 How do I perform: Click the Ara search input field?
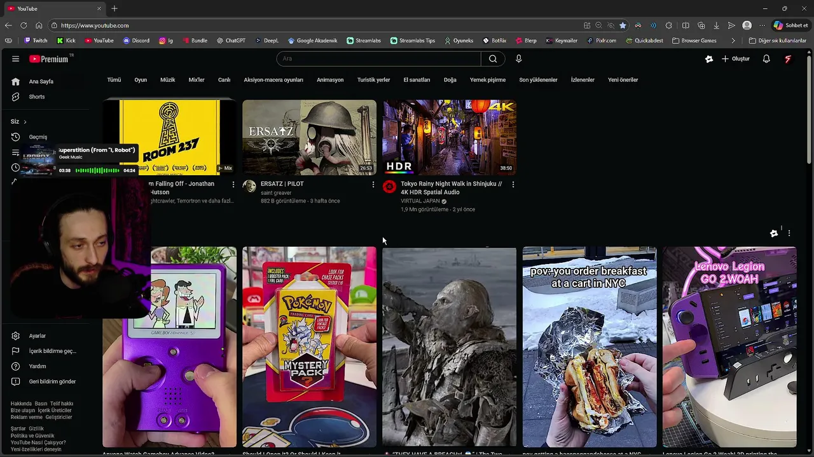click(x=378, y=58)
